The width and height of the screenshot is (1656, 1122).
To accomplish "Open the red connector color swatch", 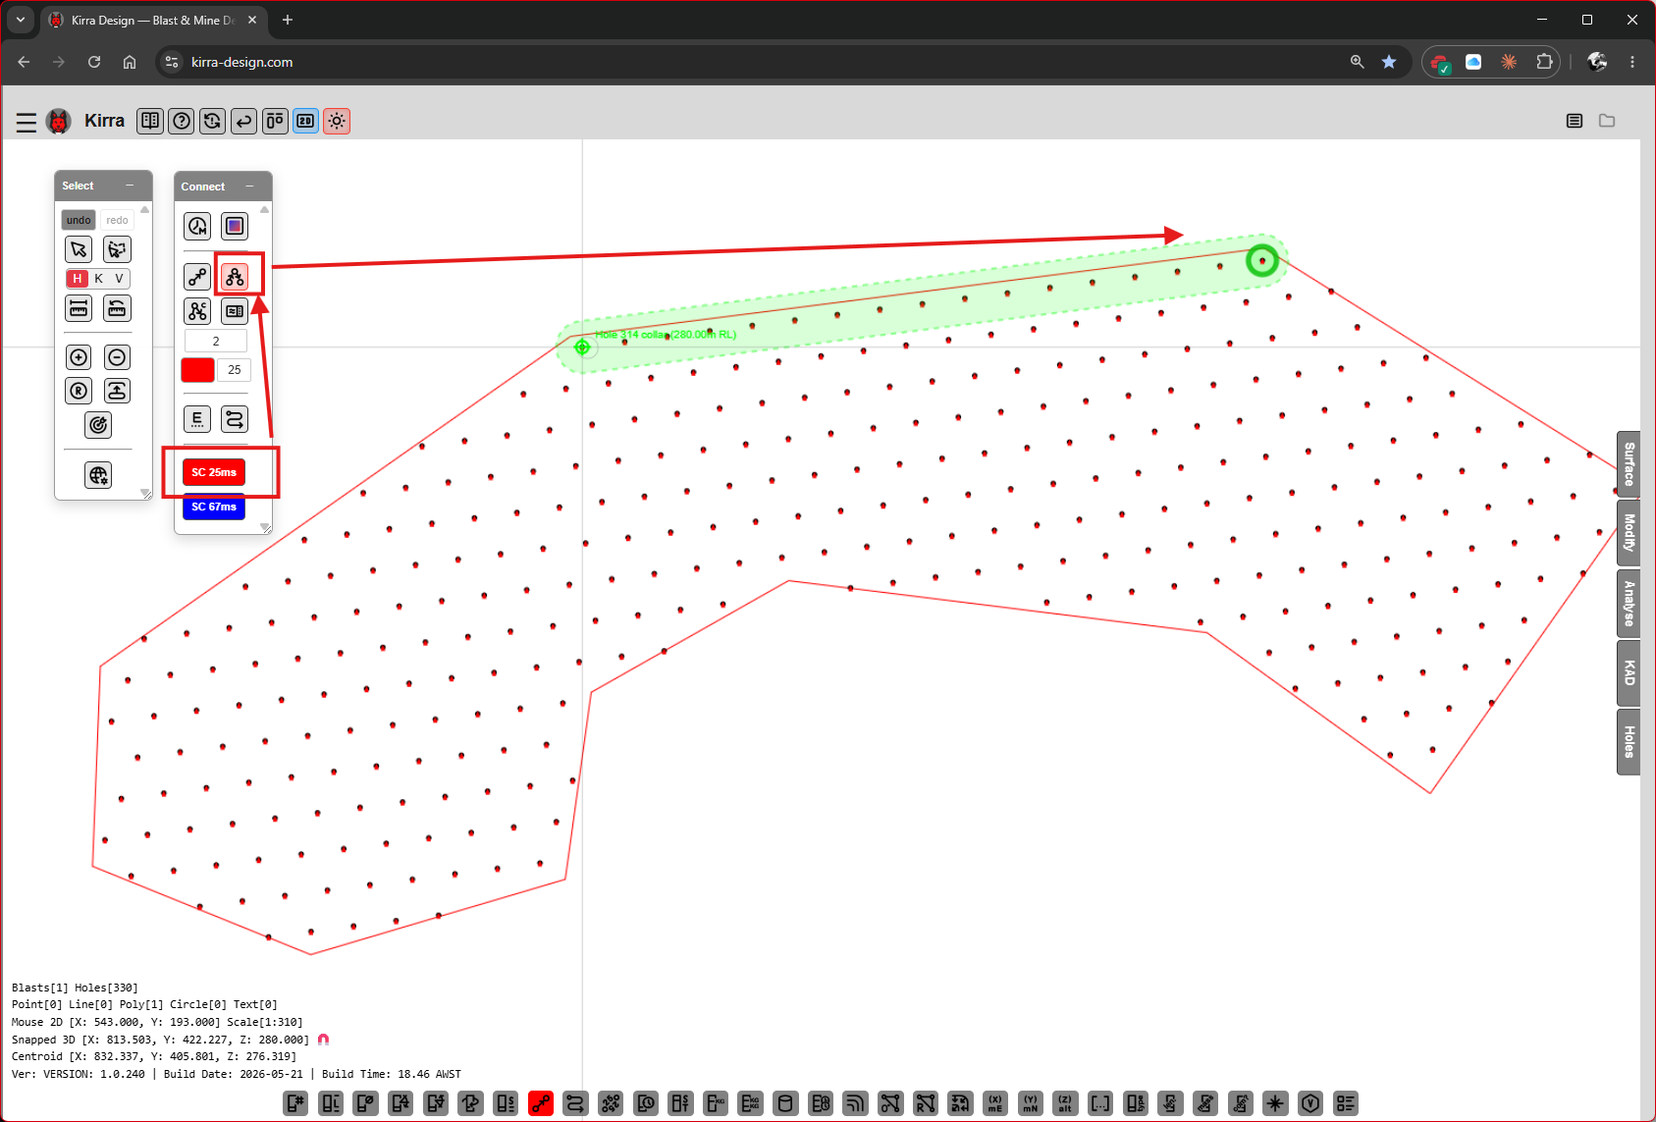I will [197, 370].
